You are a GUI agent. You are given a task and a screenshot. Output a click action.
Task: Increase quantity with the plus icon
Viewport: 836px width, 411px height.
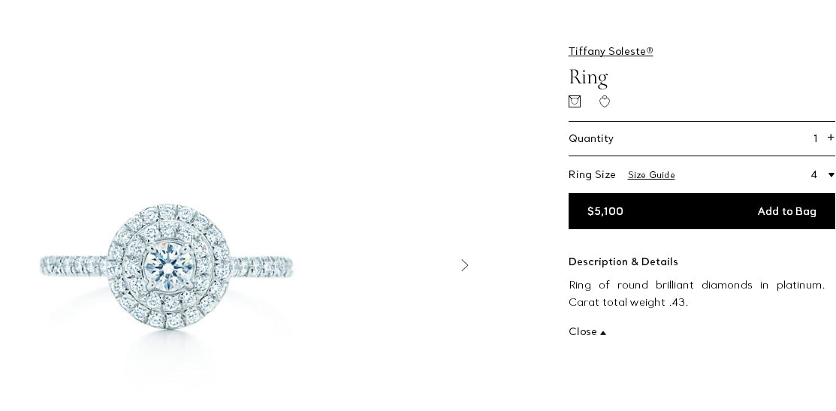(831, 138)
